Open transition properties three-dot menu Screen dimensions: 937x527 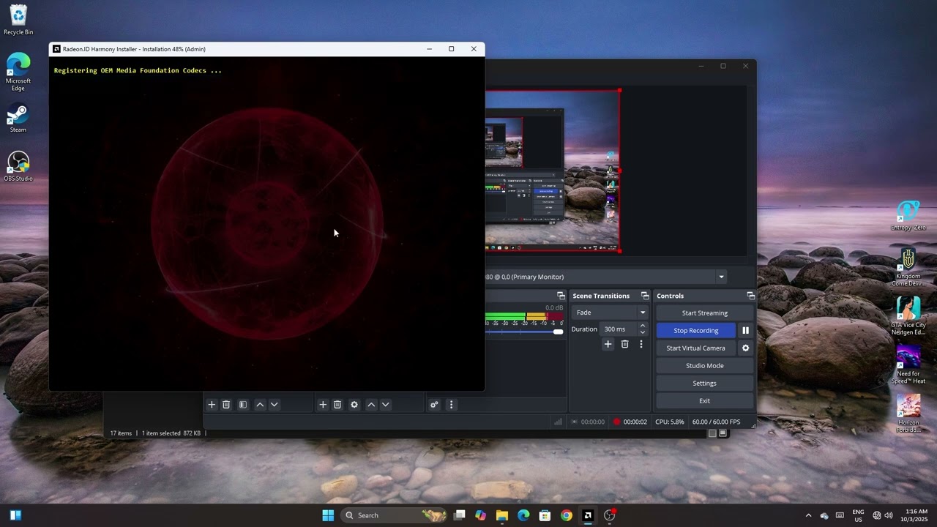click(641, 344)
